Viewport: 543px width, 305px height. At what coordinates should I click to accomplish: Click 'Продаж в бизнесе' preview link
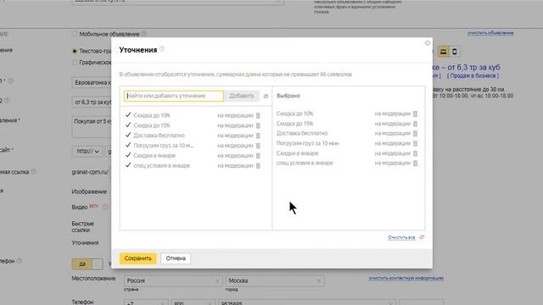(473, 75)
